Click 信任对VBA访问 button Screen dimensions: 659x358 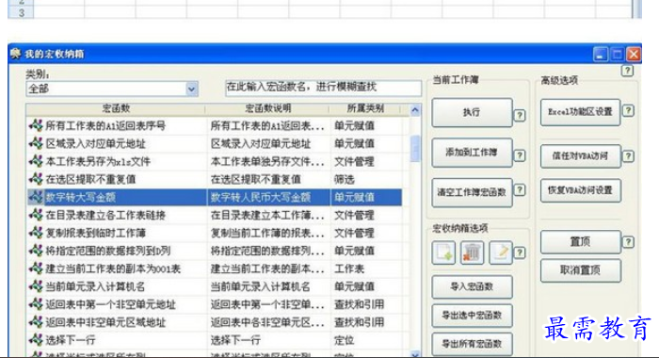click(581, 156)
